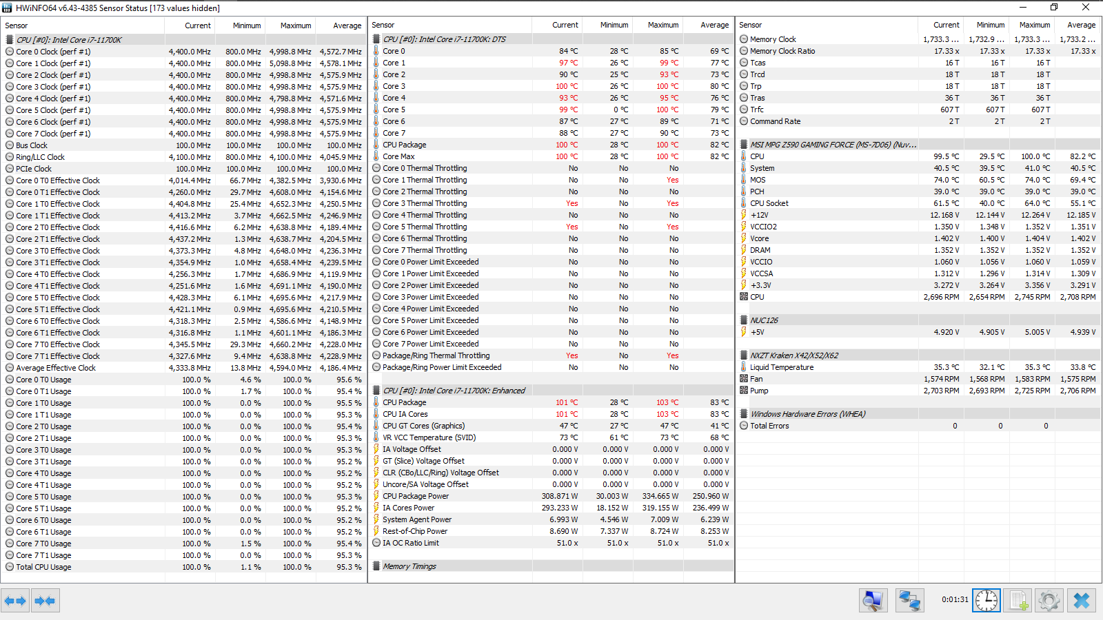Select the Average Effective Clock row
The image size is (1103, 620).
[x=183, y=368]
